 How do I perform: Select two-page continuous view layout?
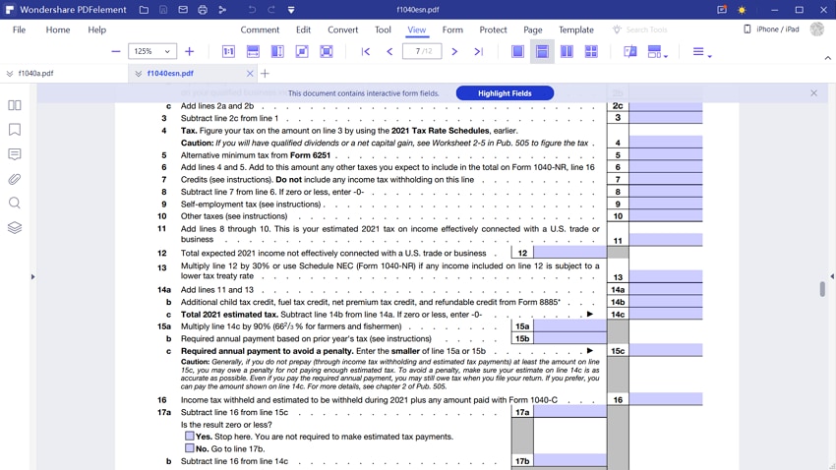[x=591, y=52]
